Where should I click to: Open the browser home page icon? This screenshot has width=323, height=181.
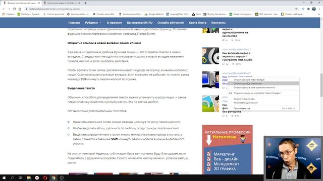click(20, 9)
